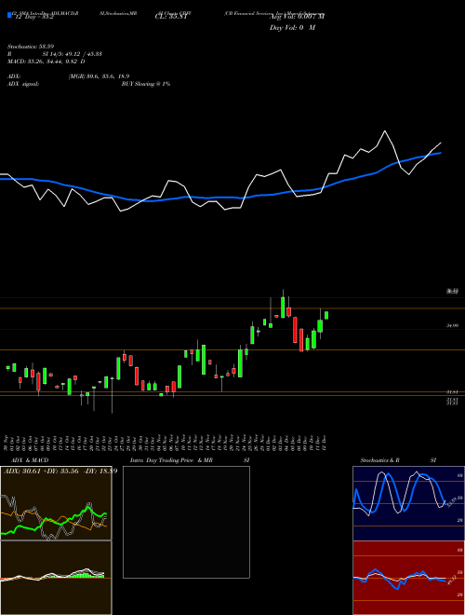This screenshot has width=465, height=615.
Task: Click the red RSI chart panel
Action: click(x=408, y=578)
